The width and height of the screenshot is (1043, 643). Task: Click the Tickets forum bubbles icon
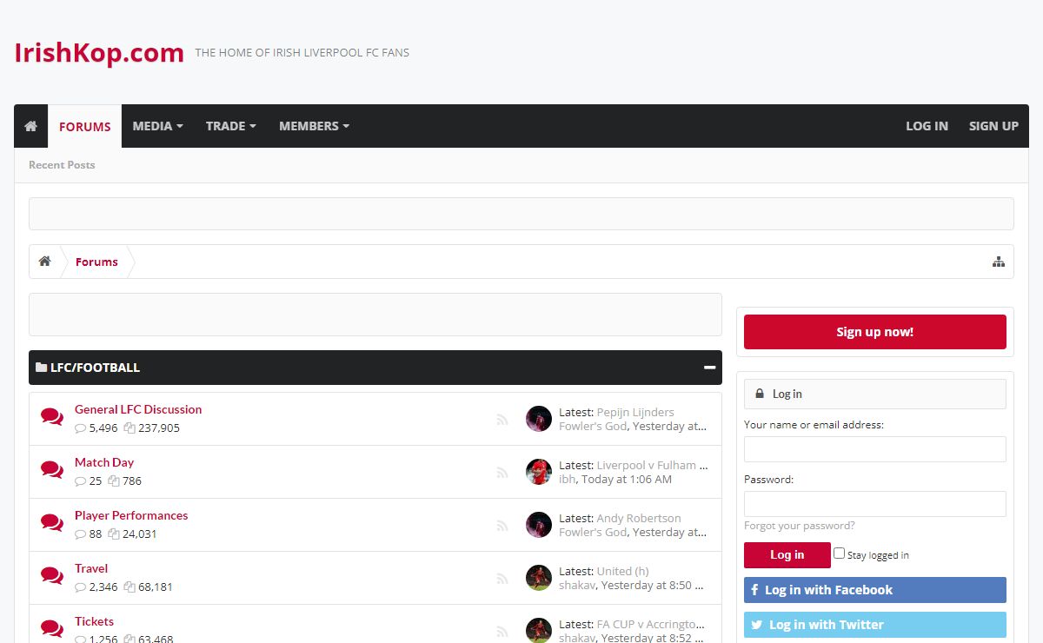pos(52,629)
